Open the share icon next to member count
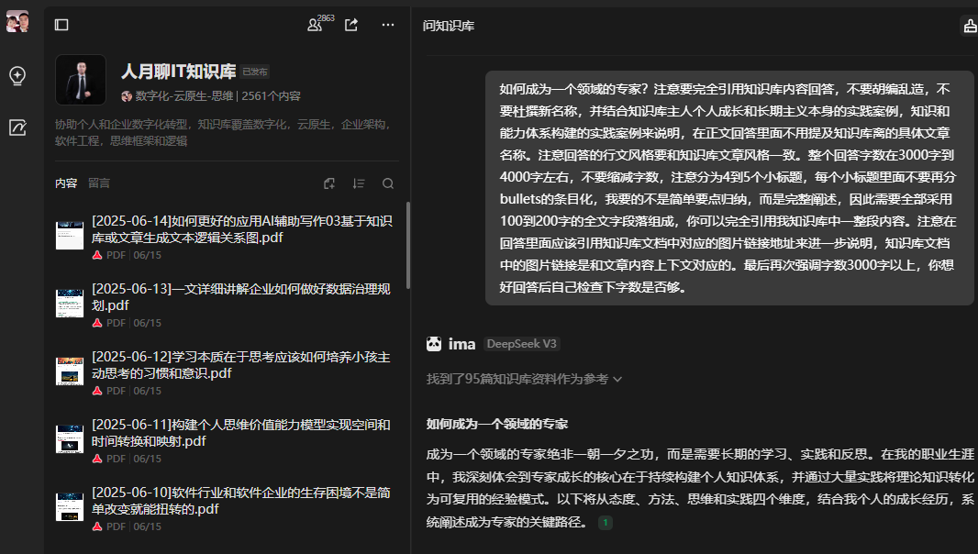The image size is (978, 554). pos(350,25)
